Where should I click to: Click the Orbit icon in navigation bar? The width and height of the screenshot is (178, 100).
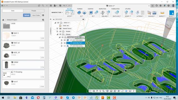(90, 91)
